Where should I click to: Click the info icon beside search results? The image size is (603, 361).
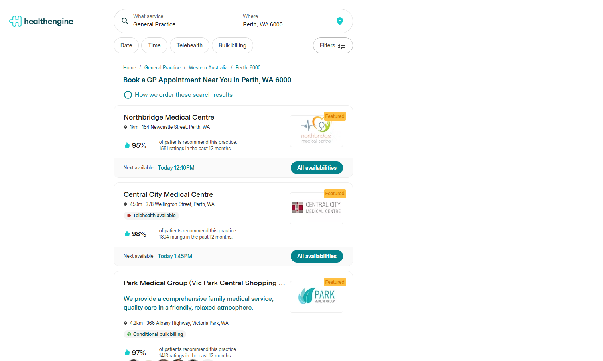click(128, 95)
